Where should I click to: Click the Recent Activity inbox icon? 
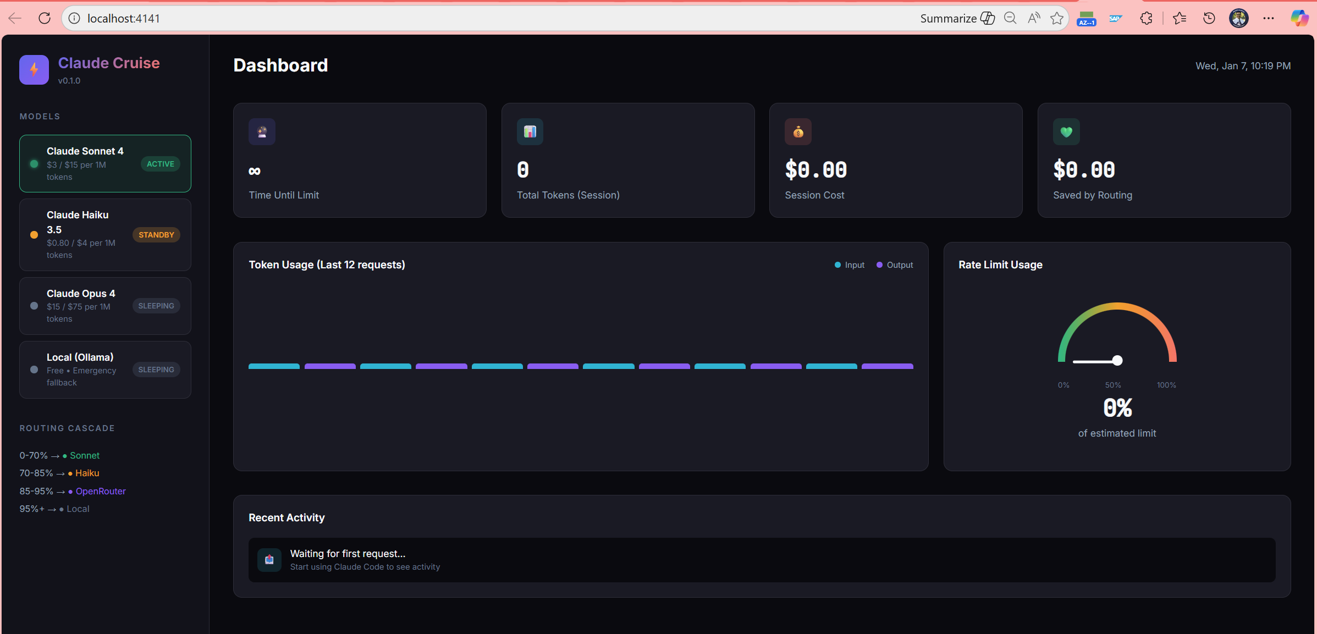(269, 560)
